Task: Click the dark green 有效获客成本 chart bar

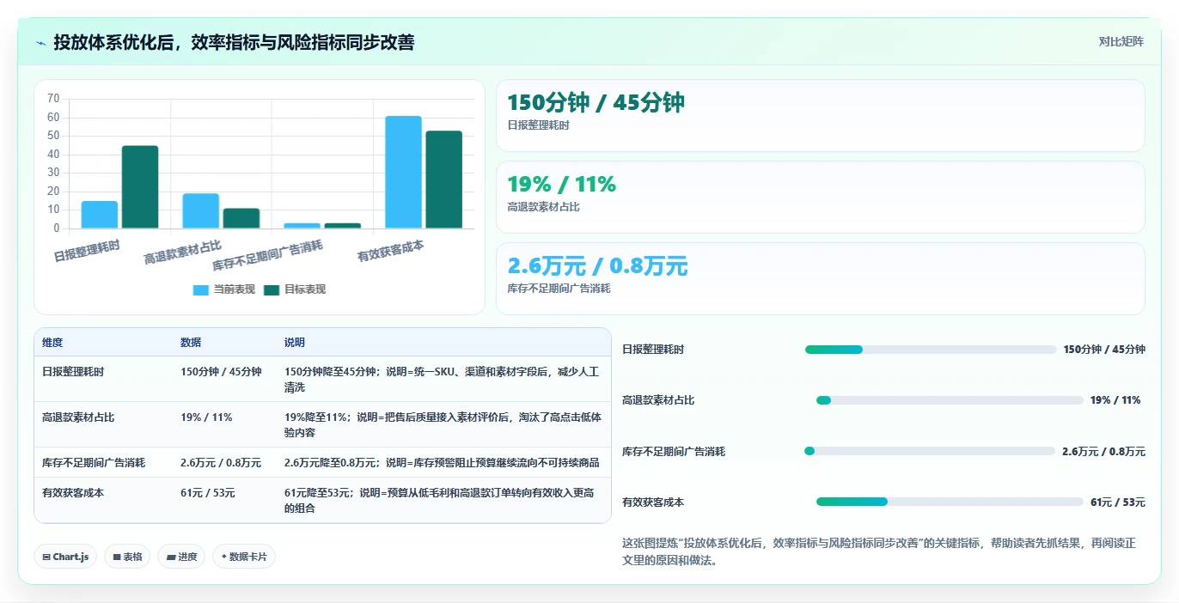Action: click(444, 180)
